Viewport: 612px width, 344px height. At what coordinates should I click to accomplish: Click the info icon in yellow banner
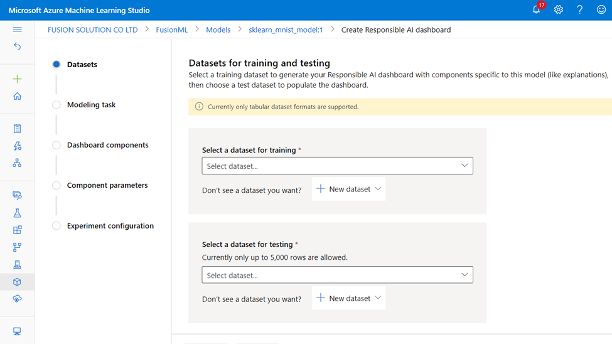click(x=199, y=107)
